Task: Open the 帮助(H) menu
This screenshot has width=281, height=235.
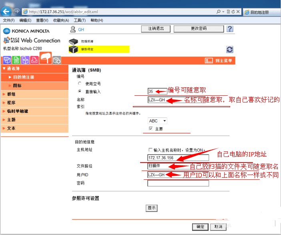Action: point(97,20)
